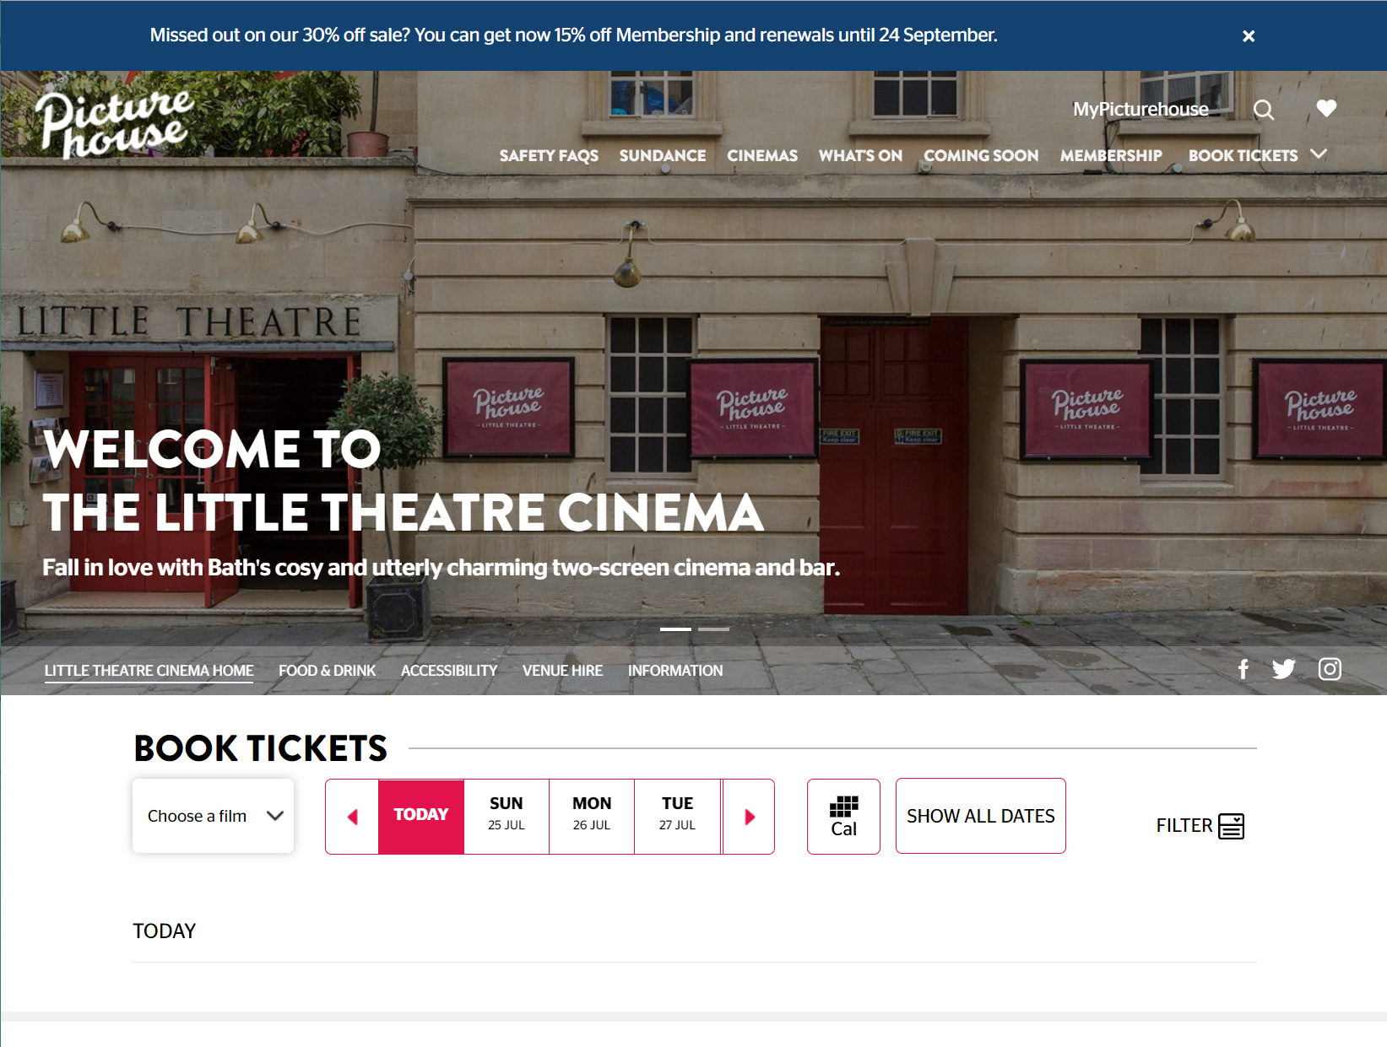This screenshot has width=1387, height=1047.
Task: Show first hero carousel slide indicator
Action: click(675, 629)
